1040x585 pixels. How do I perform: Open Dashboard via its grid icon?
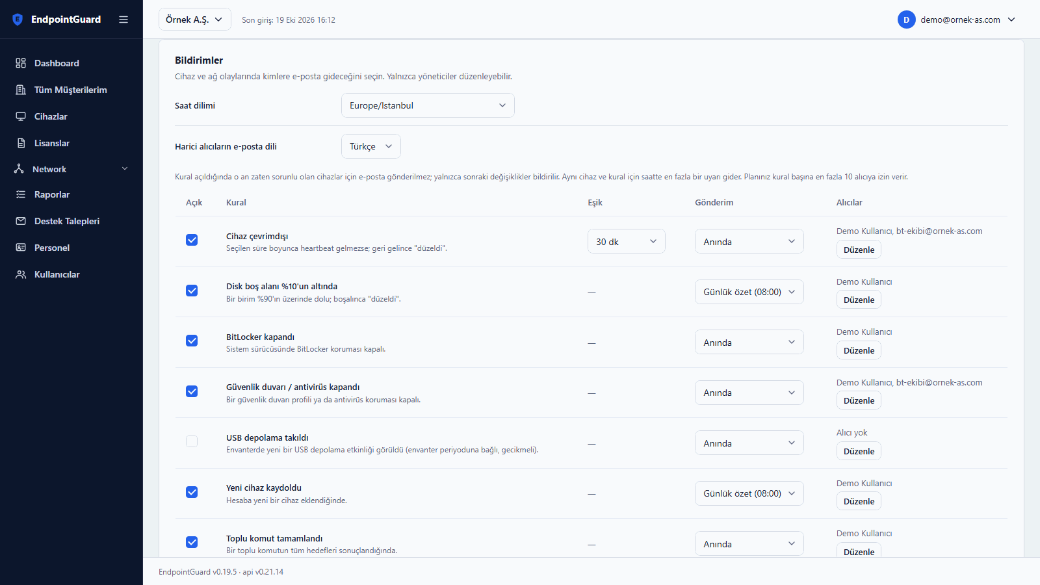pos(21,63)
